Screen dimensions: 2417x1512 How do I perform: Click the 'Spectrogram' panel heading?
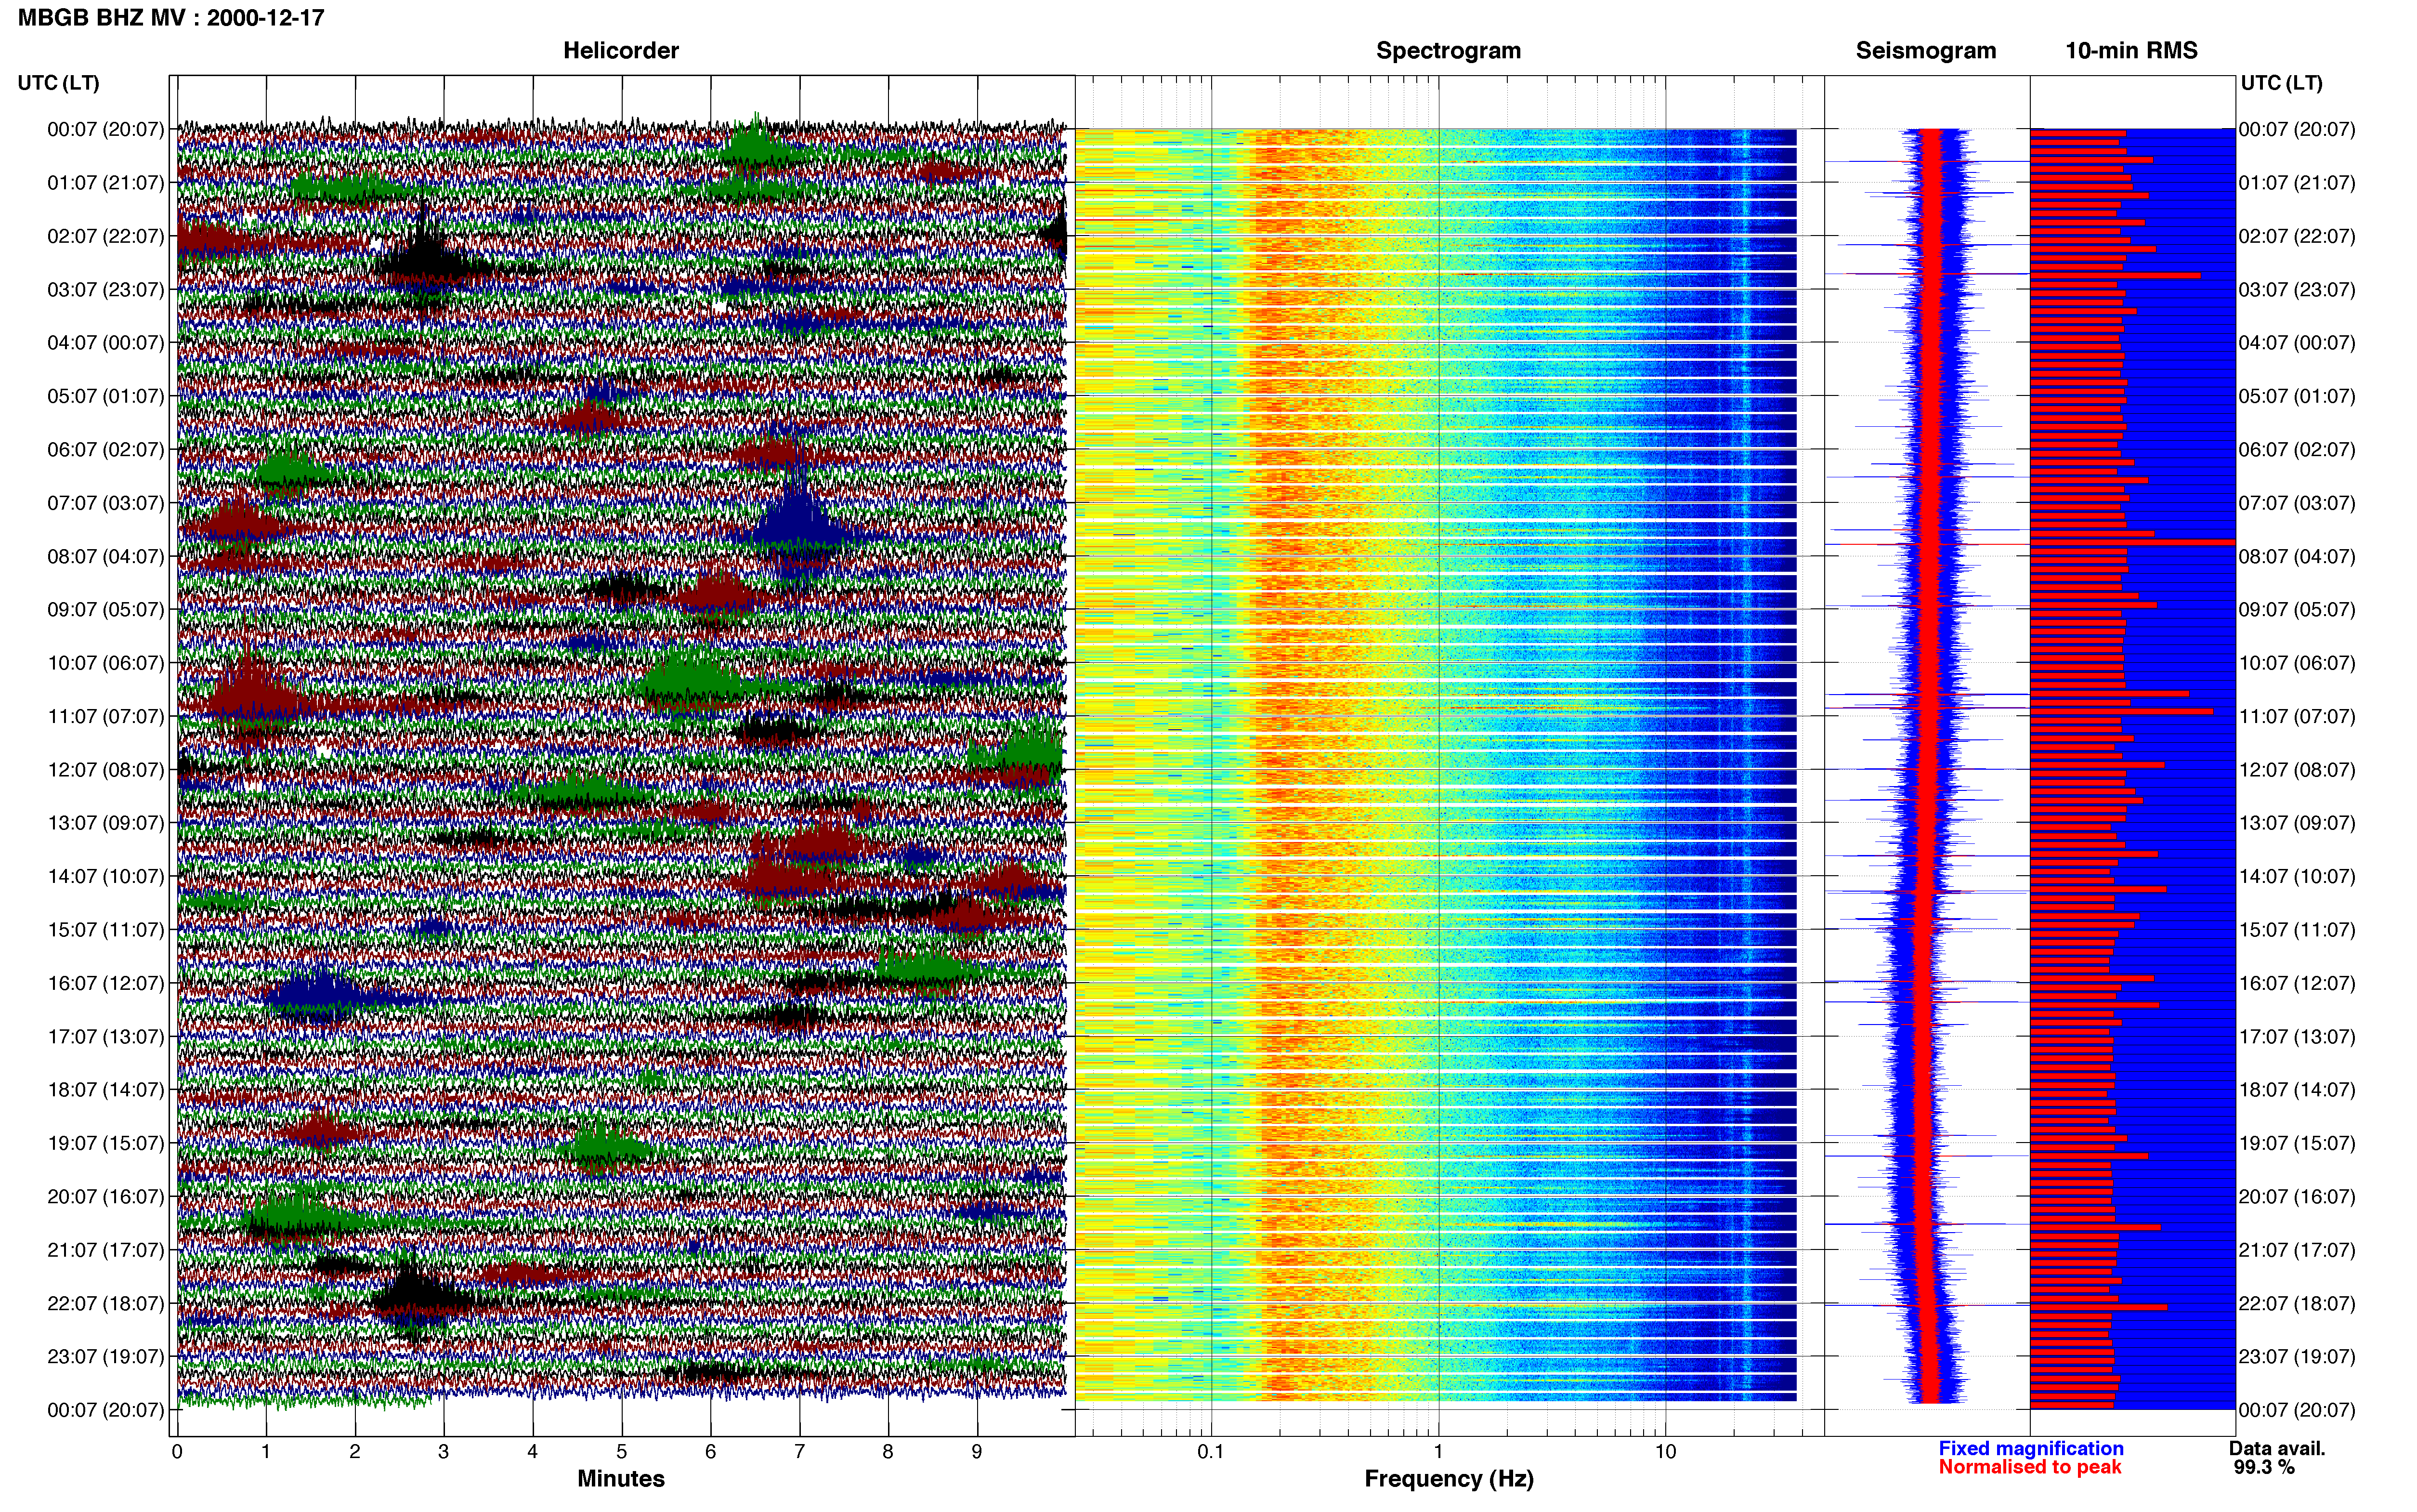tap(1449, 50)
